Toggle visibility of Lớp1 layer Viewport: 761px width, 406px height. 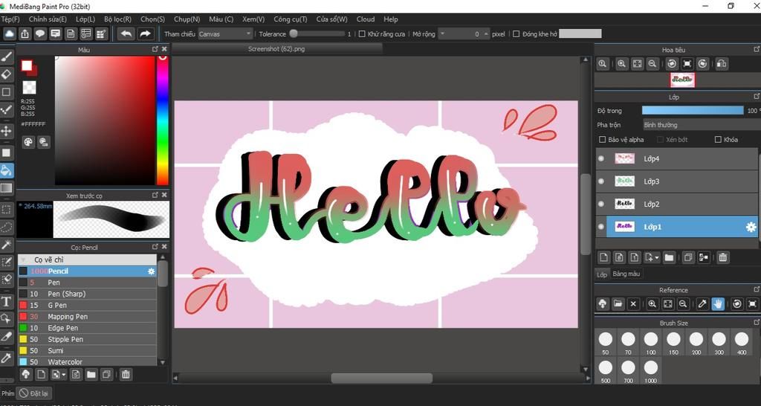601,227
